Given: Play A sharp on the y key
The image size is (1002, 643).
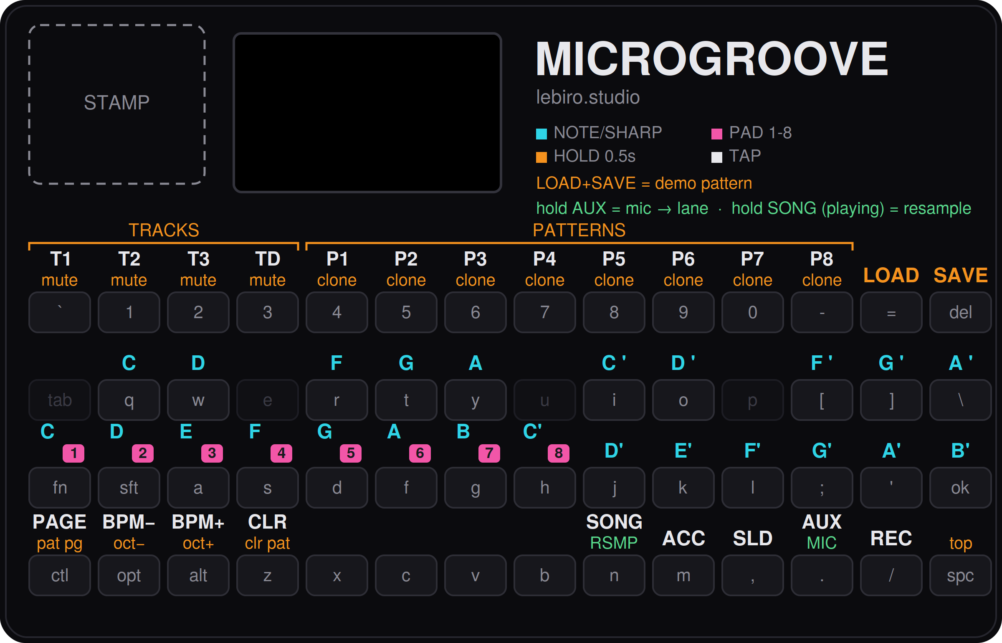Looking at the screenshot, I should 476,400.
